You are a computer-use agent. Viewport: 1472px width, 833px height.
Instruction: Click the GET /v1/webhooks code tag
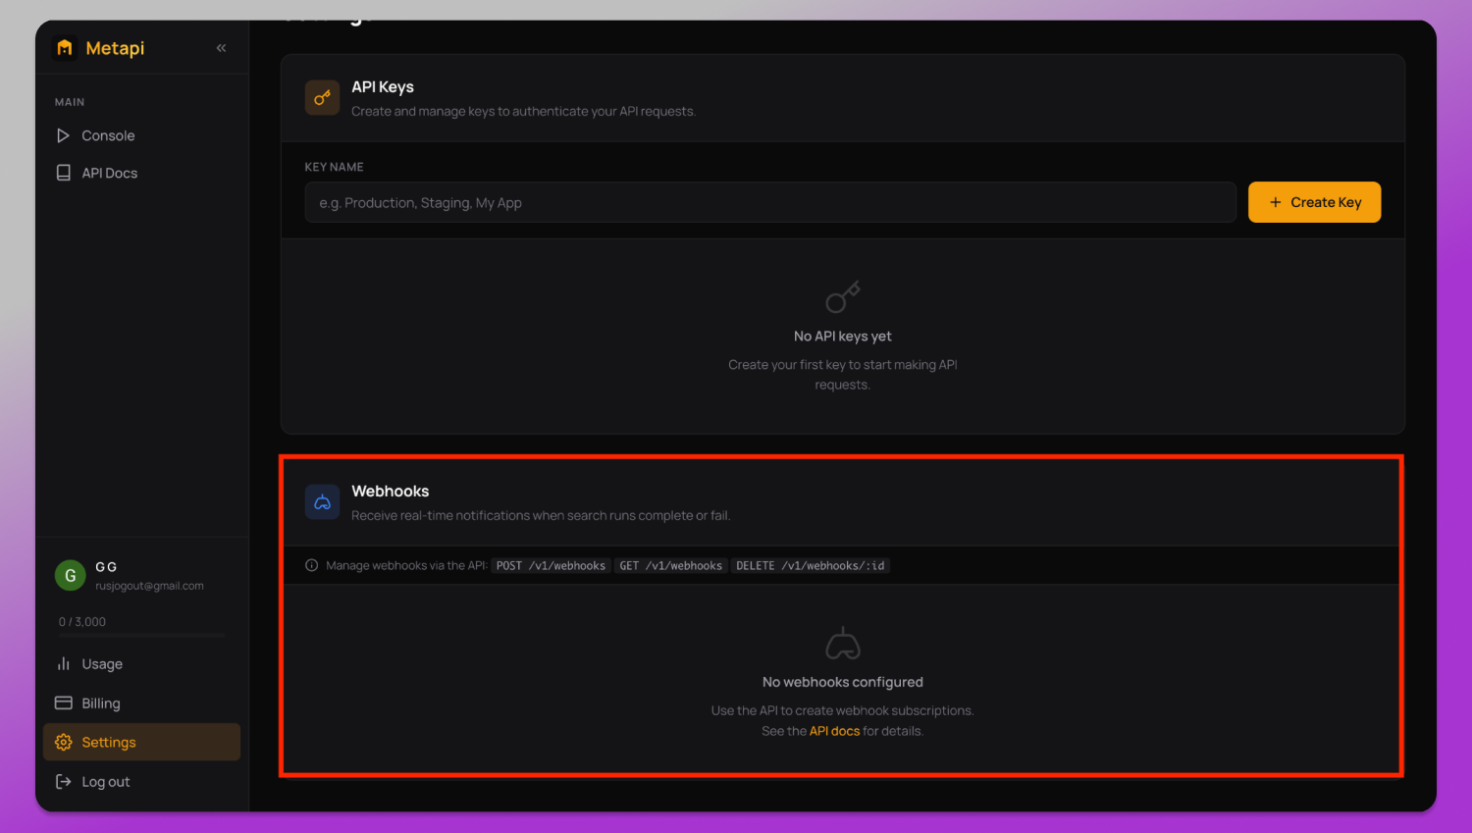click(x=671, y=566)
